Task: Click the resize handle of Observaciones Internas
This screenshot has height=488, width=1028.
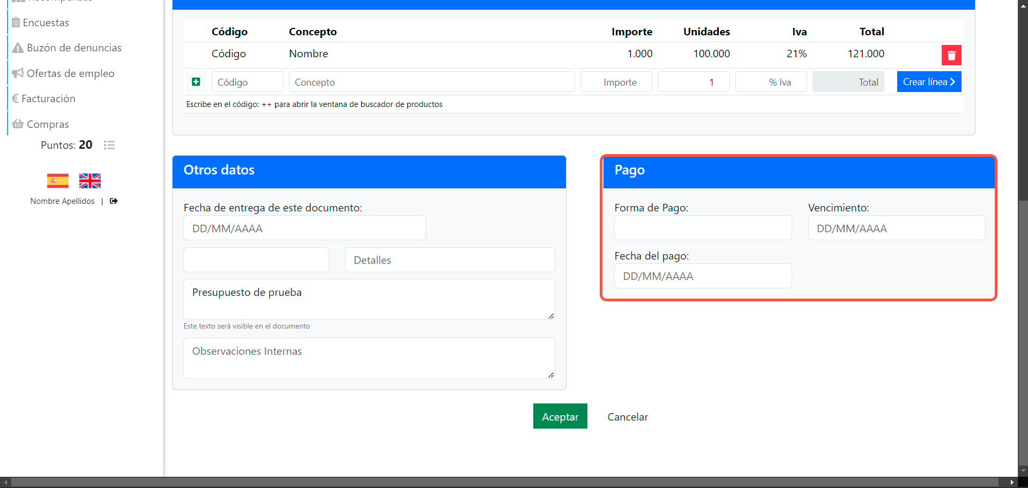Action: pyautogui.click(x=551, y=375)
